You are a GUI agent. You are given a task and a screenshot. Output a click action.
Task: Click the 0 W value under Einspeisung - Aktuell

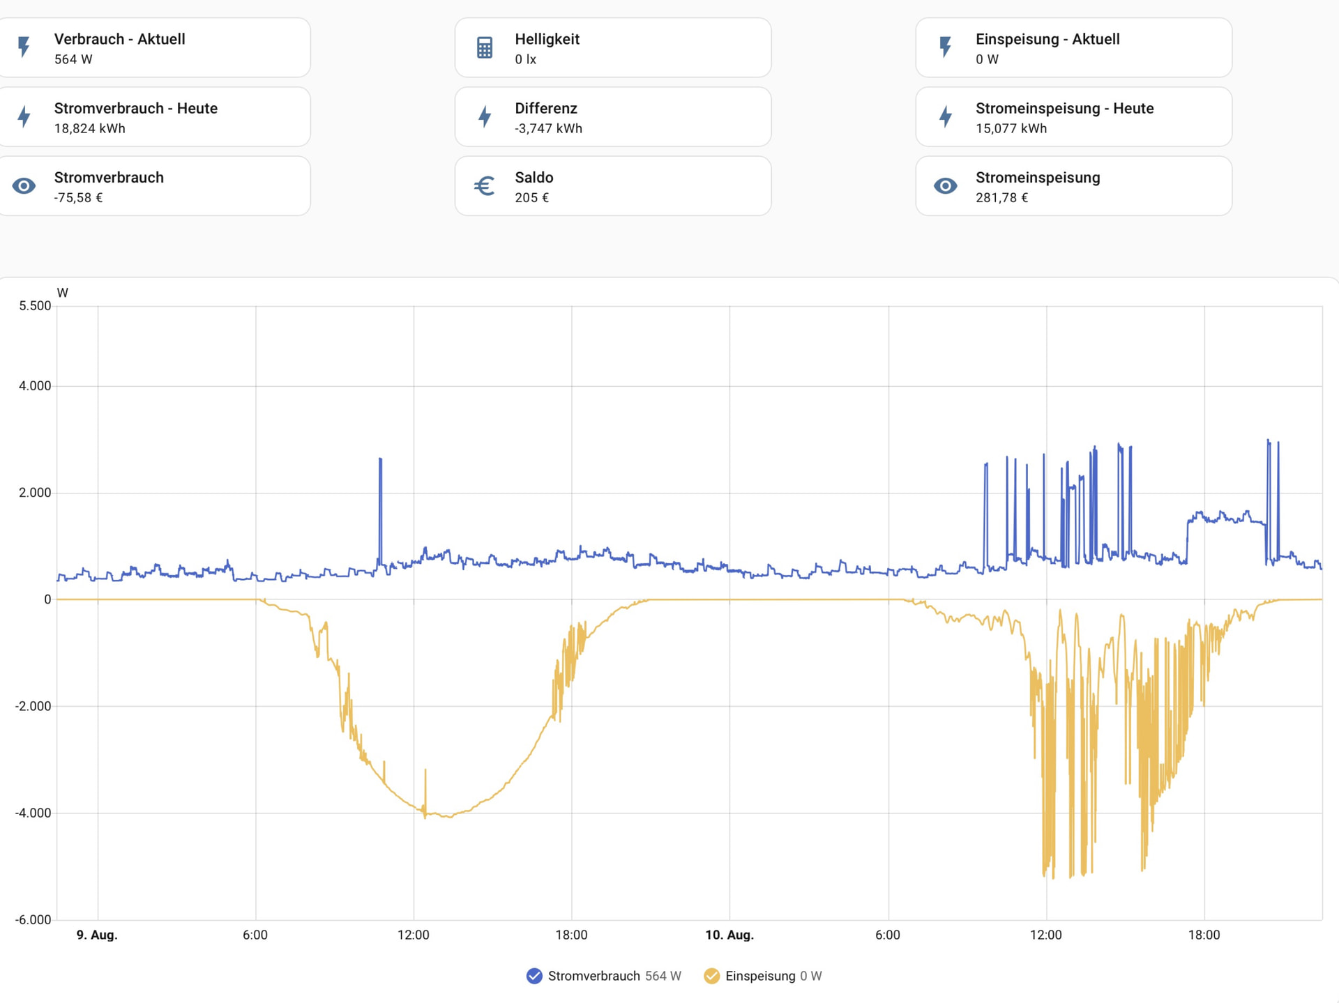click(x=987, y=59)
